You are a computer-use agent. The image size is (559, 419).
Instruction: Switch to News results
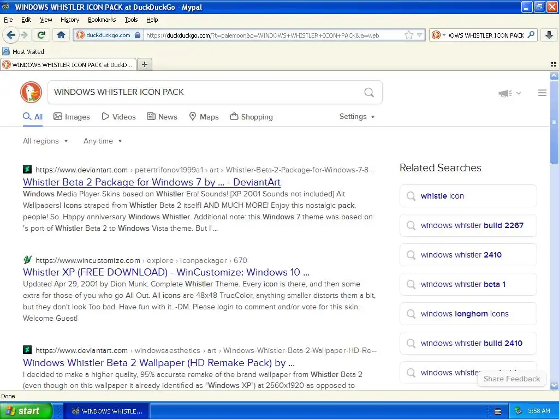click(x=162, y=117)
